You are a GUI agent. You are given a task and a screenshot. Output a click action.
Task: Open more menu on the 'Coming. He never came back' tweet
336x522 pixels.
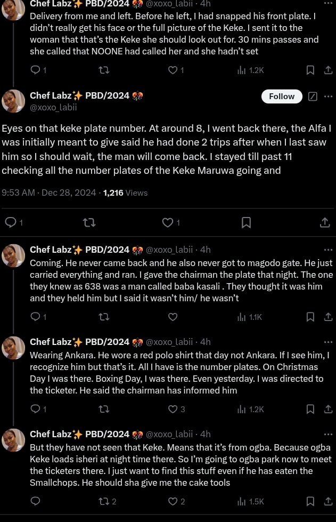pyautogui.click(x=328, y=250)
